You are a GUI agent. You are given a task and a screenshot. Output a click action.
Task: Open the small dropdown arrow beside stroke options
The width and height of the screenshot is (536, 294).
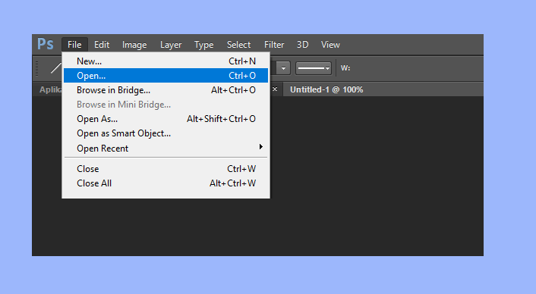283,68
